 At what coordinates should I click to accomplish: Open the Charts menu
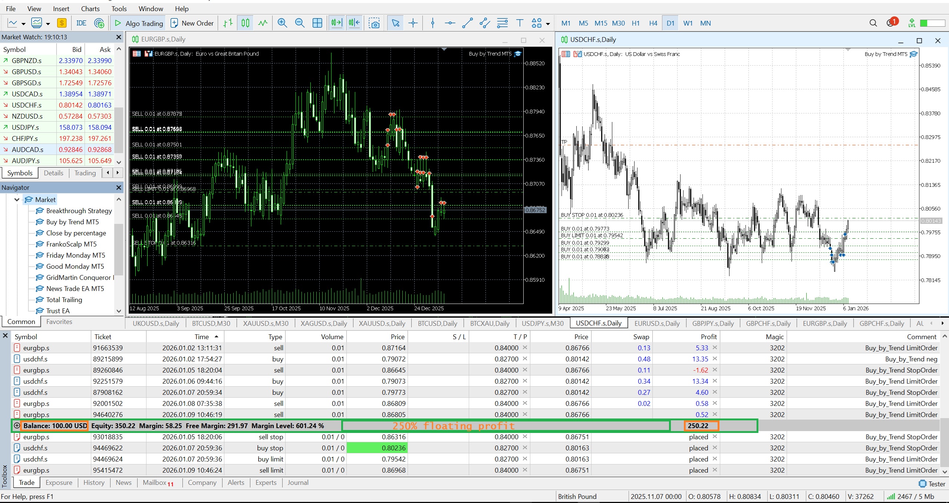coord(90,9)
